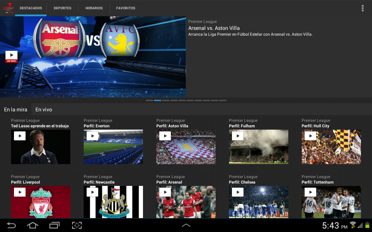372x232 pixels.
Task: Open the 5:43 PM system clock
Action: (x=335, y=225)
